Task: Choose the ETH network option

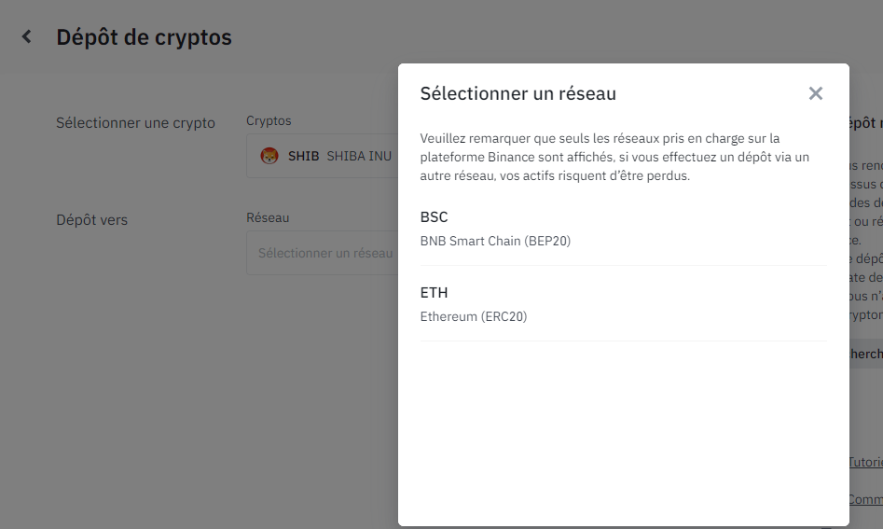Action: click(623, 304)
